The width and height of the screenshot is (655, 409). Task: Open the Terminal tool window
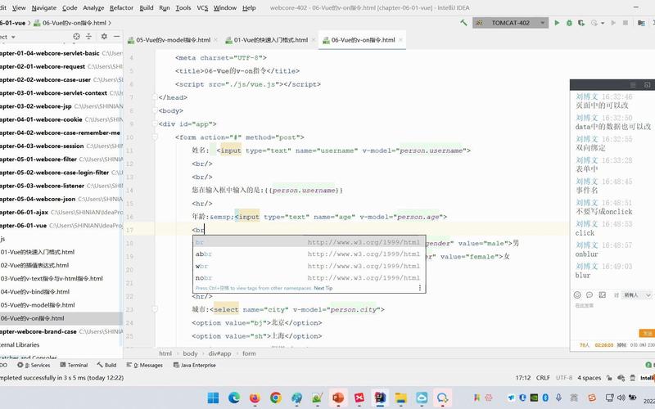click(74, 365)
